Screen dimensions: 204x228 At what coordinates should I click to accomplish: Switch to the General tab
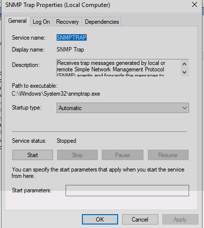[17, 21]
